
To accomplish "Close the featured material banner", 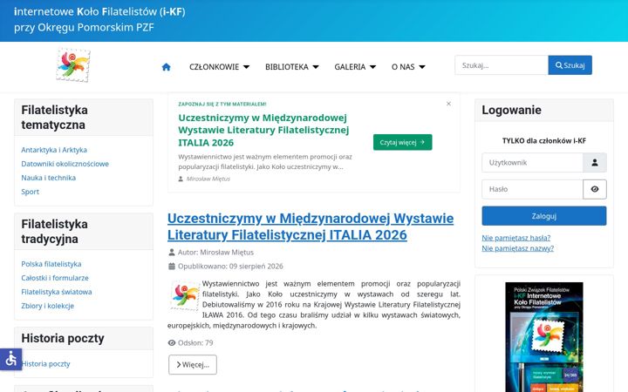I will click(448, 104).
